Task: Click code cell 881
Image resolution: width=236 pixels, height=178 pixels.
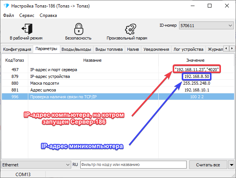Action: point(15,90)
